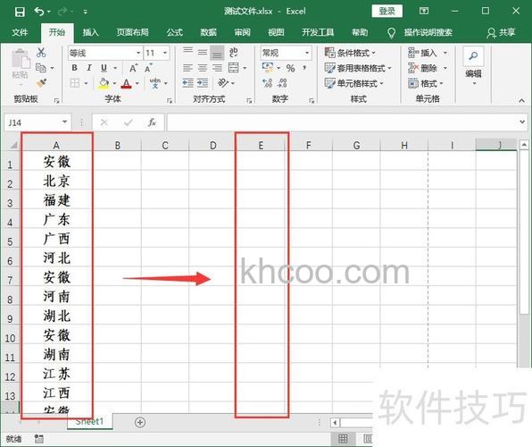Viewport: 532px width, 447px height.
Task: Switch to the 页面布局 tab
Action: [133, 32]
